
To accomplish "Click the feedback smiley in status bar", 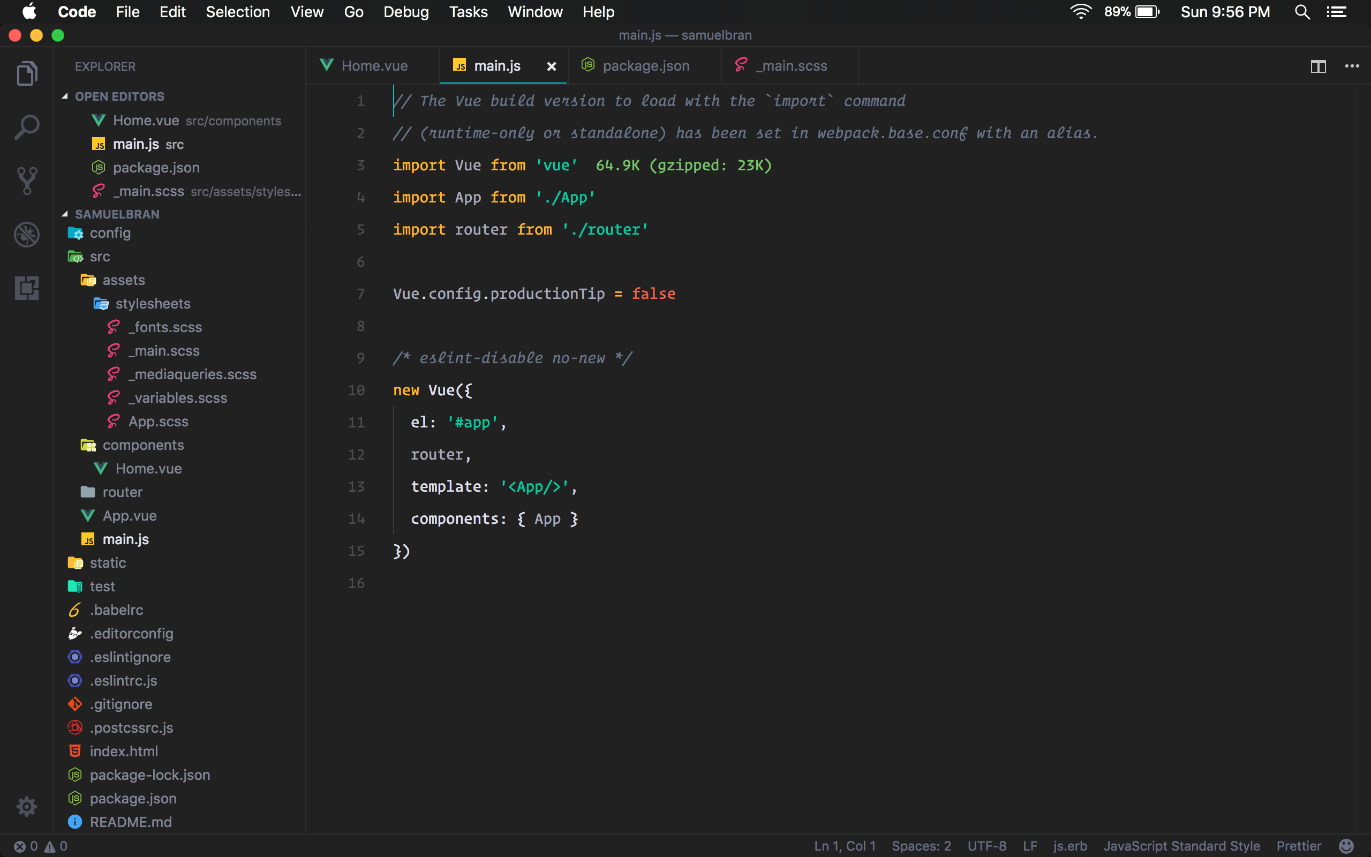I will pyautogui.click(x=1346, y=846).
